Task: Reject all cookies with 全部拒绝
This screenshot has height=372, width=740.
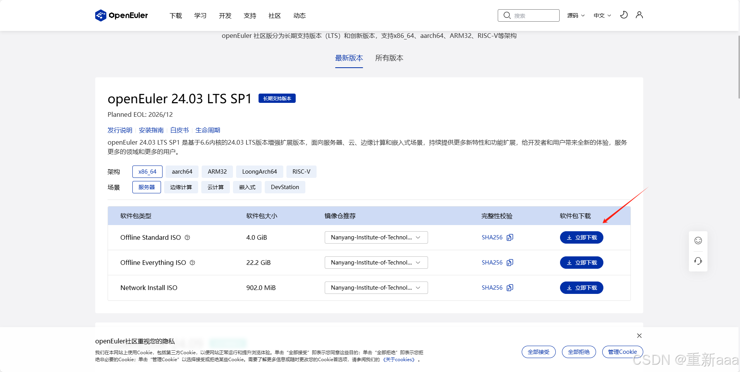Action: 579,352
